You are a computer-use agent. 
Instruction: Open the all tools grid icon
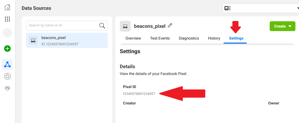coord(7,19)
